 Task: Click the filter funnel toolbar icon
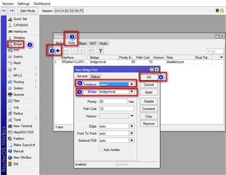tap(100, 51)
